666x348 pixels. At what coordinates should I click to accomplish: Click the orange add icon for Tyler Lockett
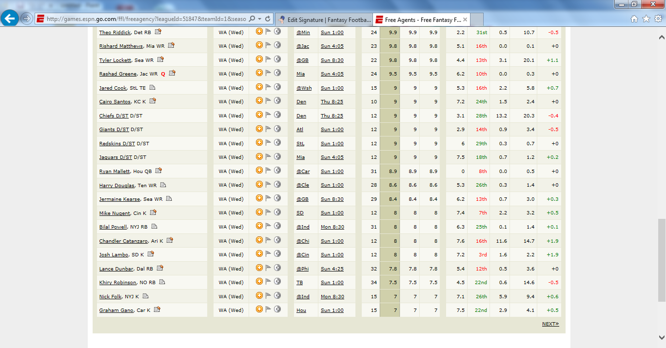[x=259, y=59]
